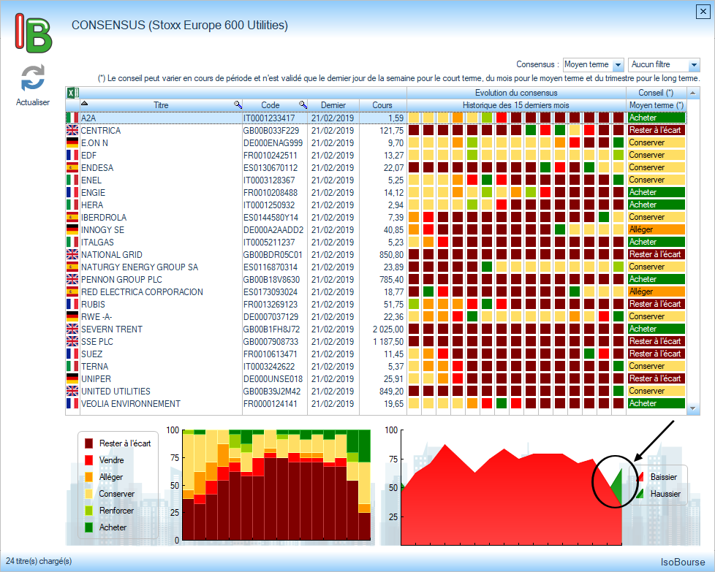Image resolution: width=715 pixels, height=572 pixels.
Task: Click the Italian flag beside A2A
Action: pyautogui.click(x=72, y=118)
